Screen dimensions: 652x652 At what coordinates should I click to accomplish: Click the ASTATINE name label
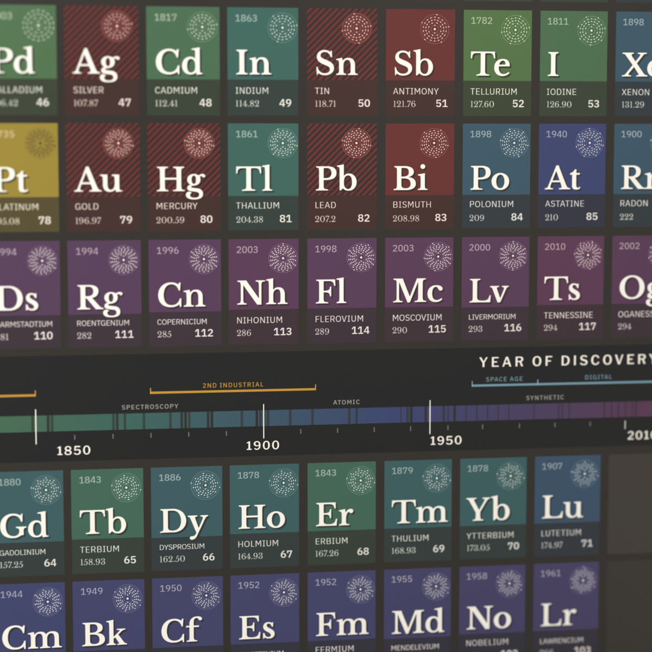coord(565,204)
